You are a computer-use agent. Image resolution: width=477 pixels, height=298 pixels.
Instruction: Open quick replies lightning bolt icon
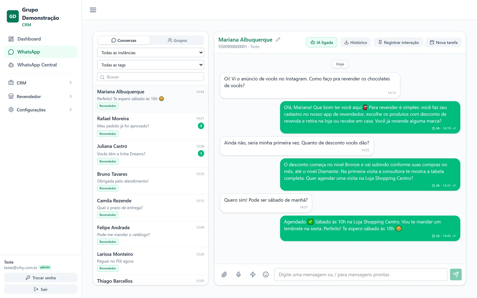point(253,274)
